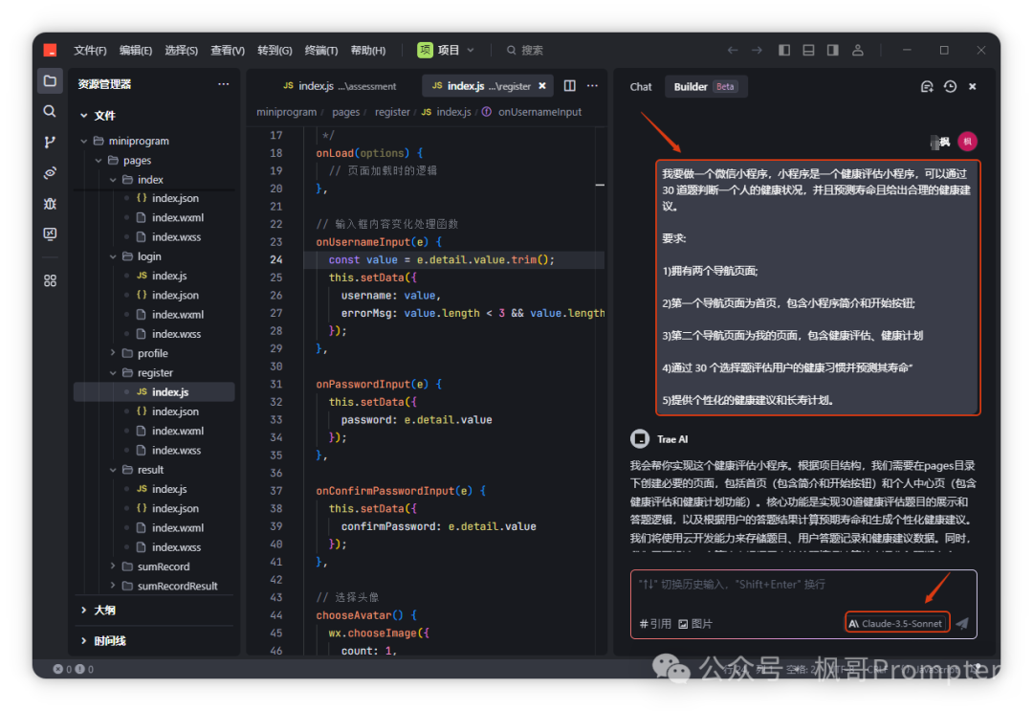1033x711 pixels.
Task: Toggle the bottom panel layout button
Action: (808, 50)
